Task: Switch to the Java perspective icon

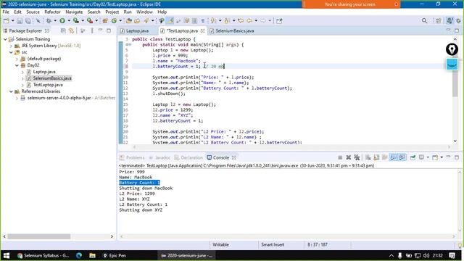Action: click(x=449, y=21)
